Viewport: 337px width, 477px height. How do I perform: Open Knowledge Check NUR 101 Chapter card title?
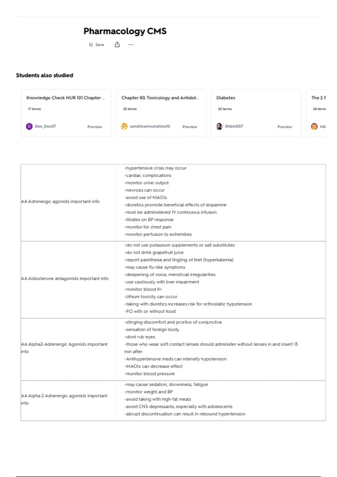tap(66, 98)
